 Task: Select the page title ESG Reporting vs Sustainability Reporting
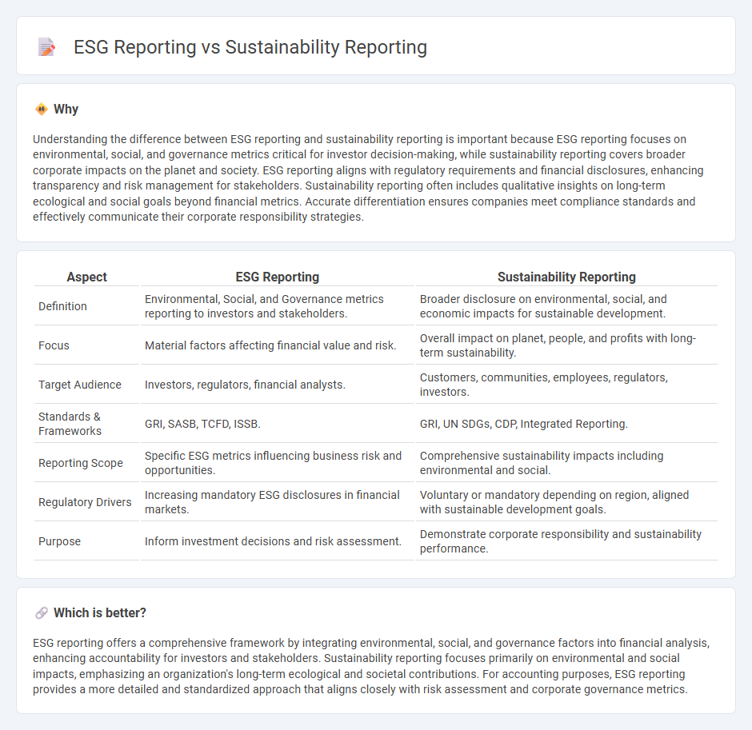coord(250,47)
